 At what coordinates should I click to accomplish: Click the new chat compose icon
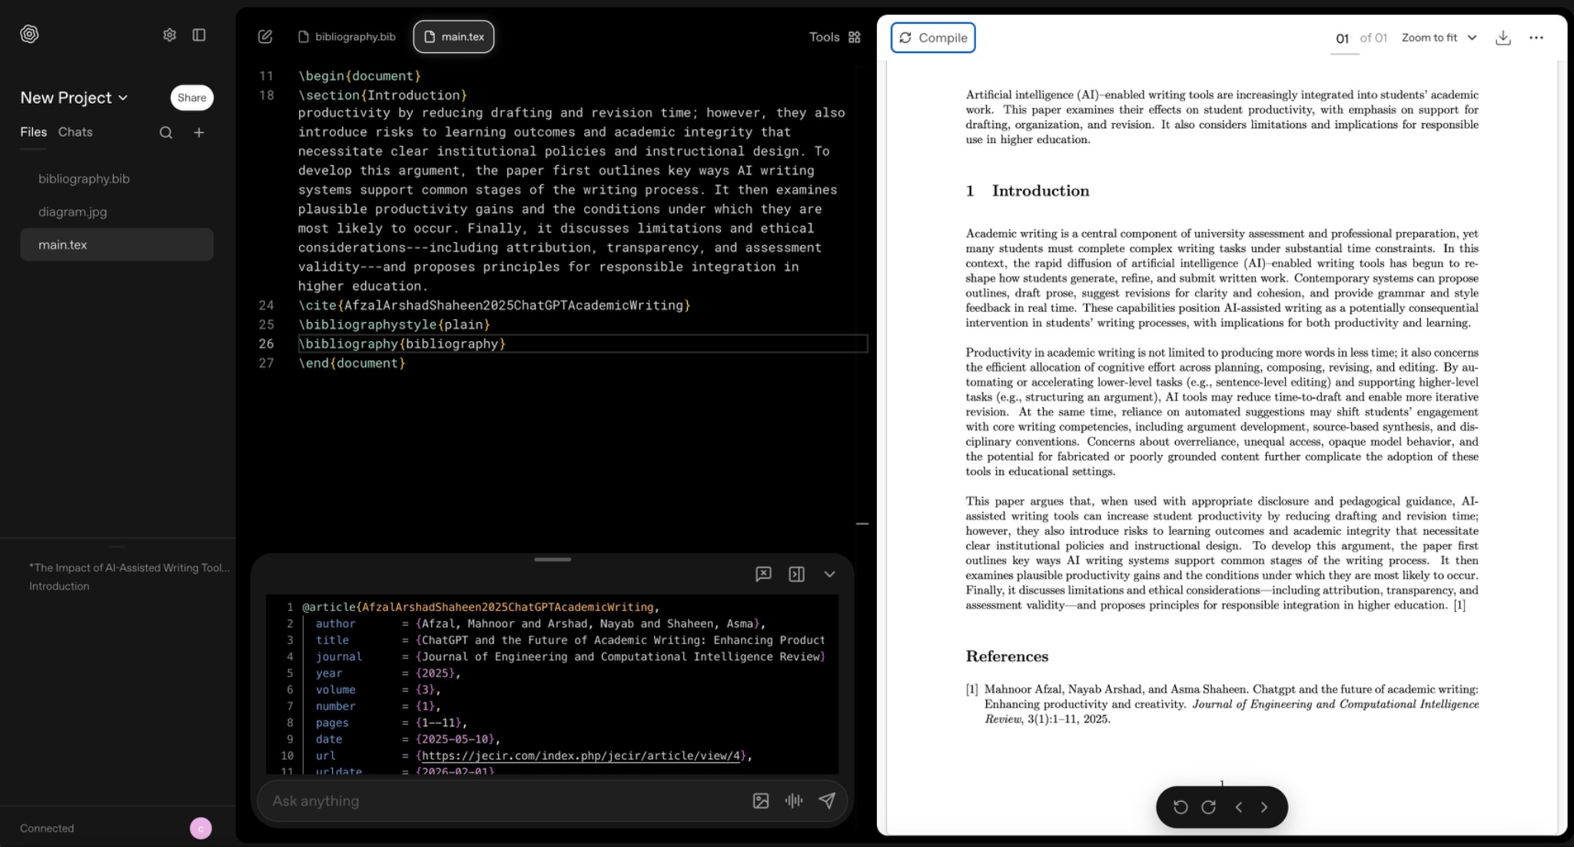(265, 37)
